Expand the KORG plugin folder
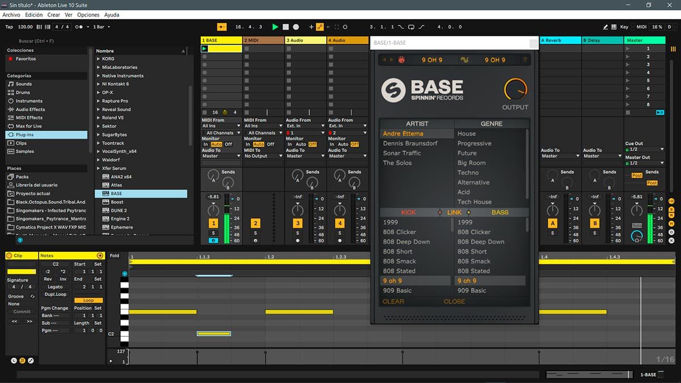The image size is (681, 383). coord(98,59)
